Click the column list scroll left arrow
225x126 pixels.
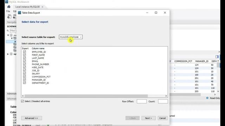pyautogui.click(x=23, y=96)
